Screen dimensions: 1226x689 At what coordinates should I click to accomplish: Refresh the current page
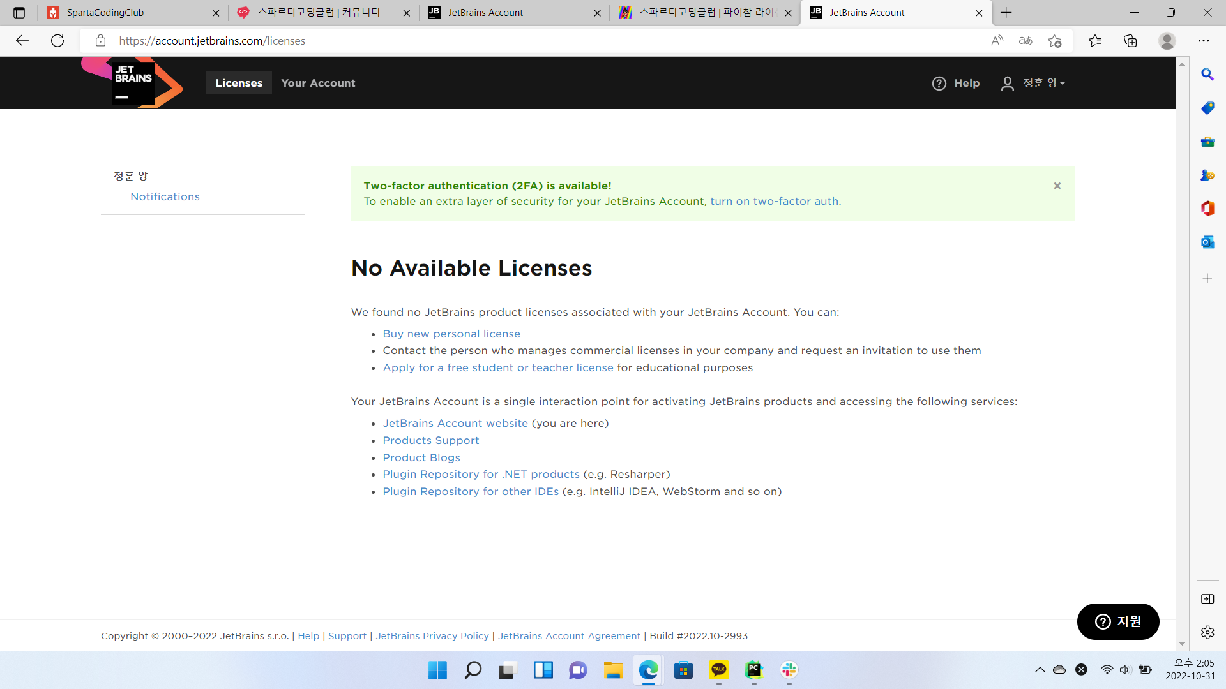click(x=57, y=41)
